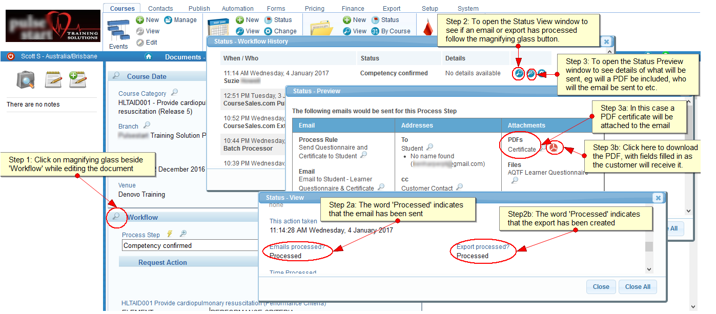This screenshot has width=716, height=314.
Task: Click New in the calendar group
Action: tap(248, 20)
